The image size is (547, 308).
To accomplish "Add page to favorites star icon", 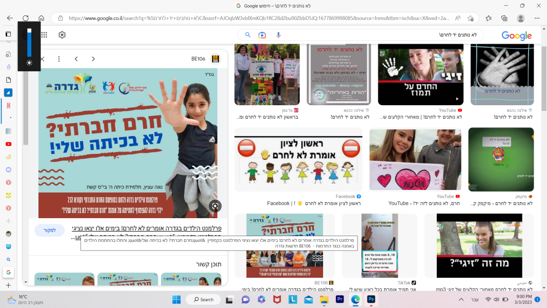I will 471,18.
